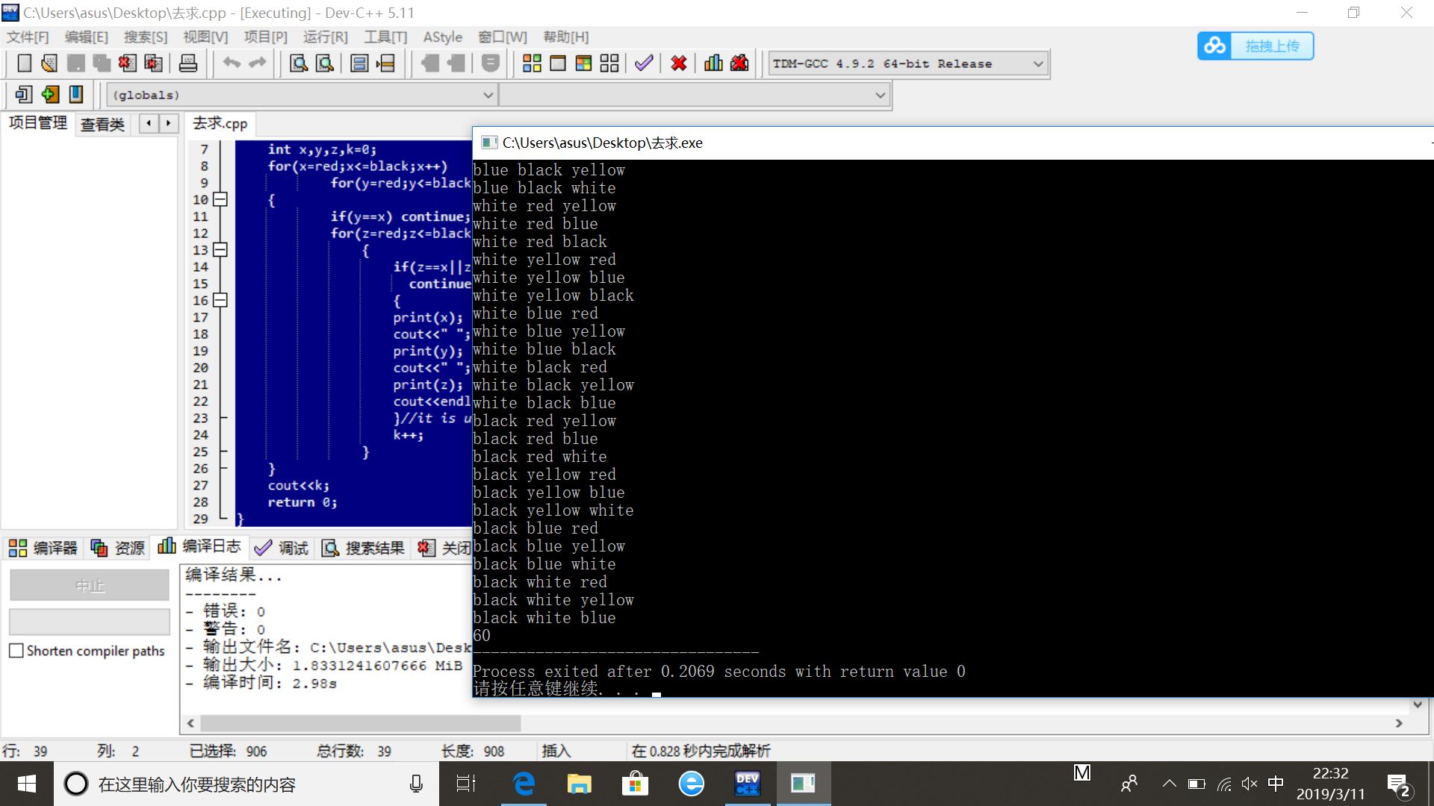
Task: Click the Undo arrow icon
Action: [x=232, y=63]
